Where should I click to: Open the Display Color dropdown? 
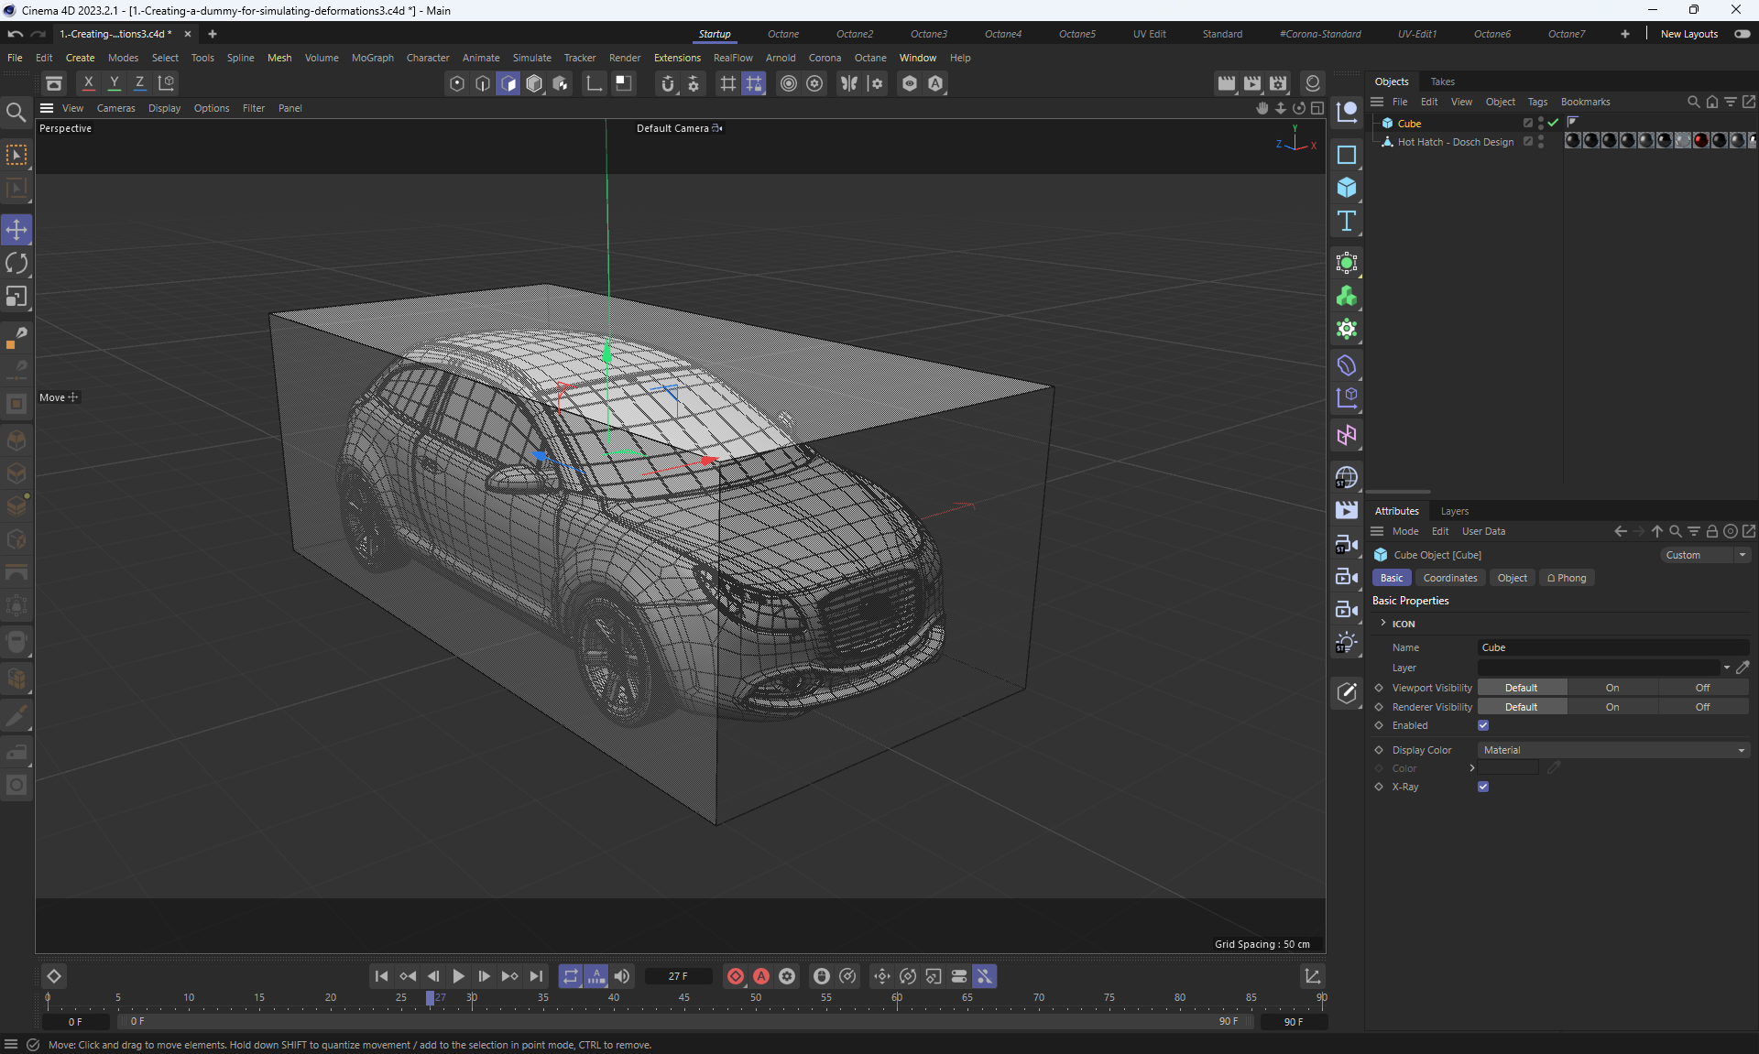tap(1613, 750)
